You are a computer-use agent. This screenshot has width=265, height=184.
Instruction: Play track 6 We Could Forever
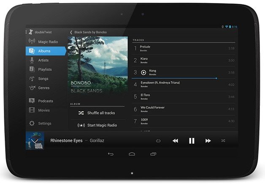click(184, 109)
